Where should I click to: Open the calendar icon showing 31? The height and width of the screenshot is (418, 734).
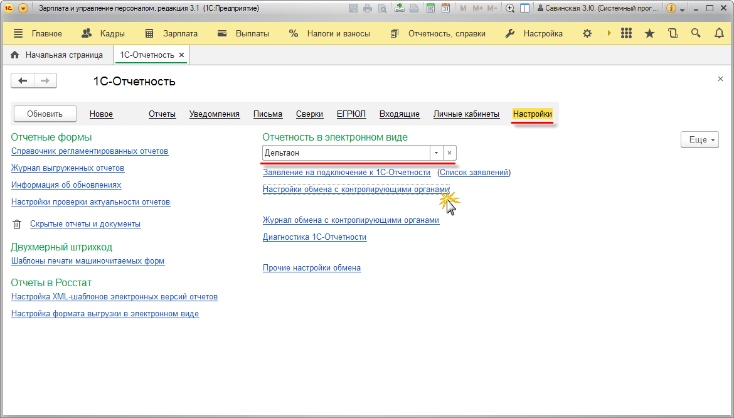445,8
